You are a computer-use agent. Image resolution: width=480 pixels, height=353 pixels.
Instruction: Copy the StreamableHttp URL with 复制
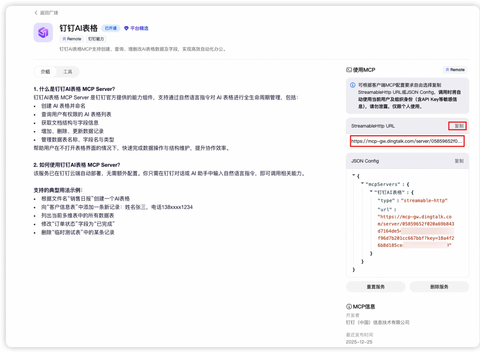coord(459,126)
